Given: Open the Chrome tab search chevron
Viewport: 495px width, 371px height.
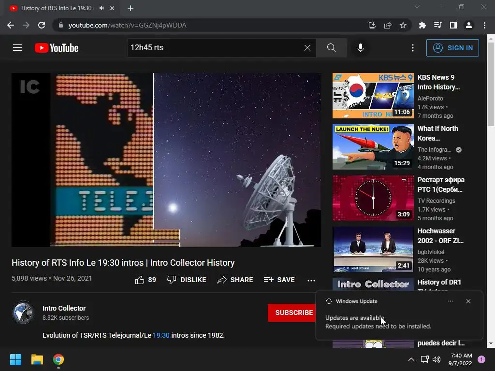Looking at the screenshot, I should [417, 7].
